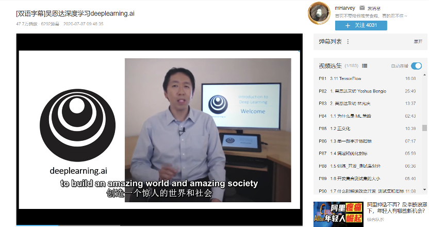Click the 弹幕列表 header label
The image size is (429, 227).
coord(330,42)
